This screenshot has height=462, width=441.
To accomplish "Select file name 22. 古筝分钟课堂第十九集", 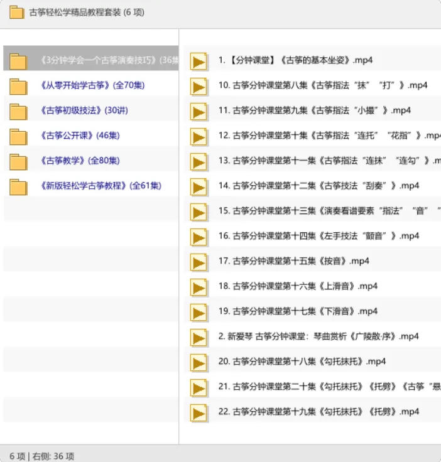I will (x=318, y=412).
